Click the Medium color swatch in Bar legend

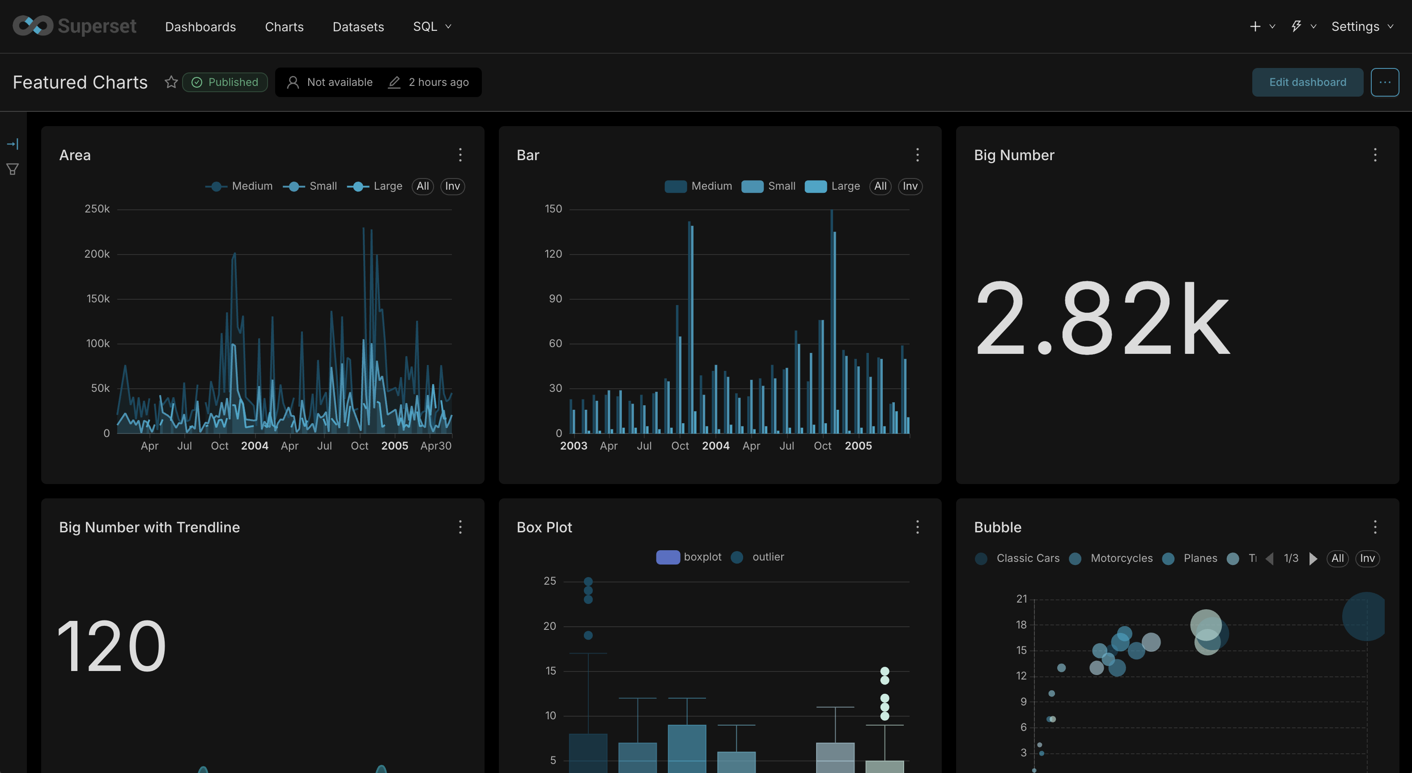675,187
